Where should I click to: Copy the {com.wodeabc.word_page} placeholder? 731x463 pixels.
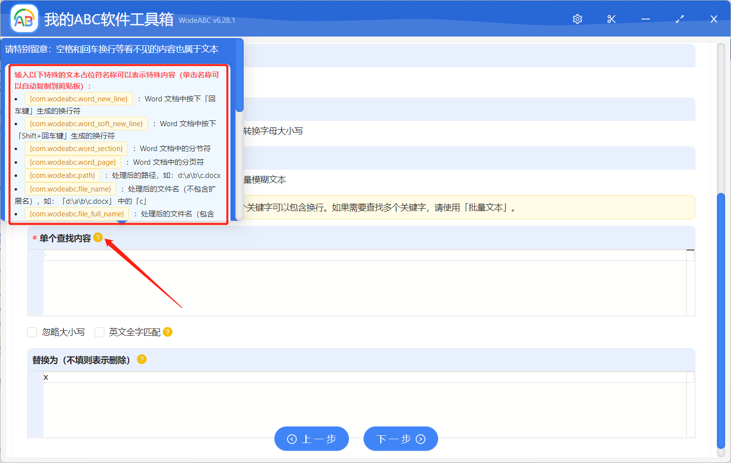[x=73, y=161]
